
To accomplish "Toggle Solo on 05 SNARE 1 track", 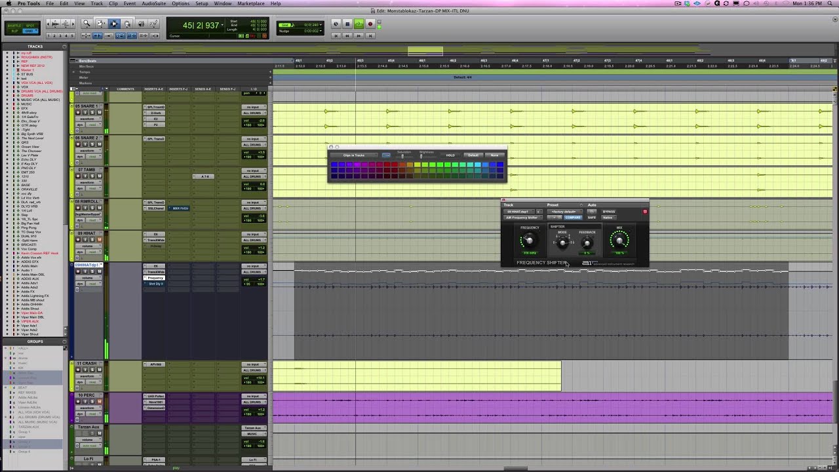I will click(92, 112).
